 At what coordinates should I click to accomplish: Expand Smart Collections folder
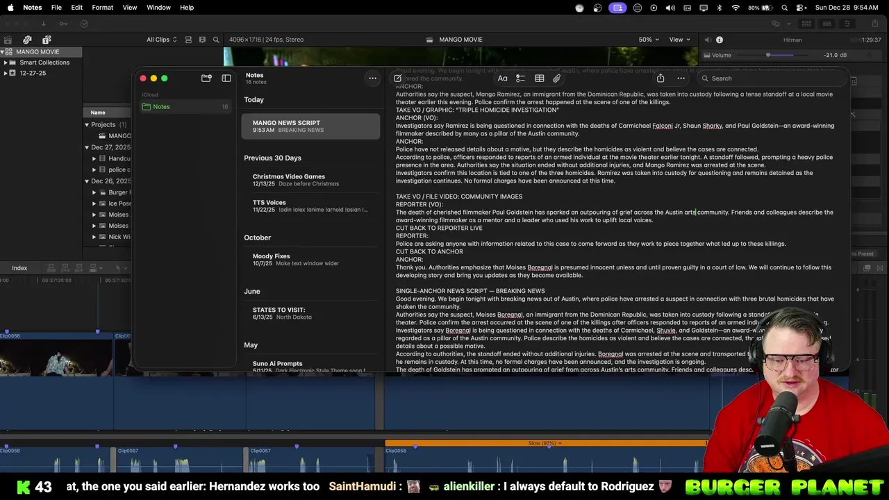pos(6,62)
